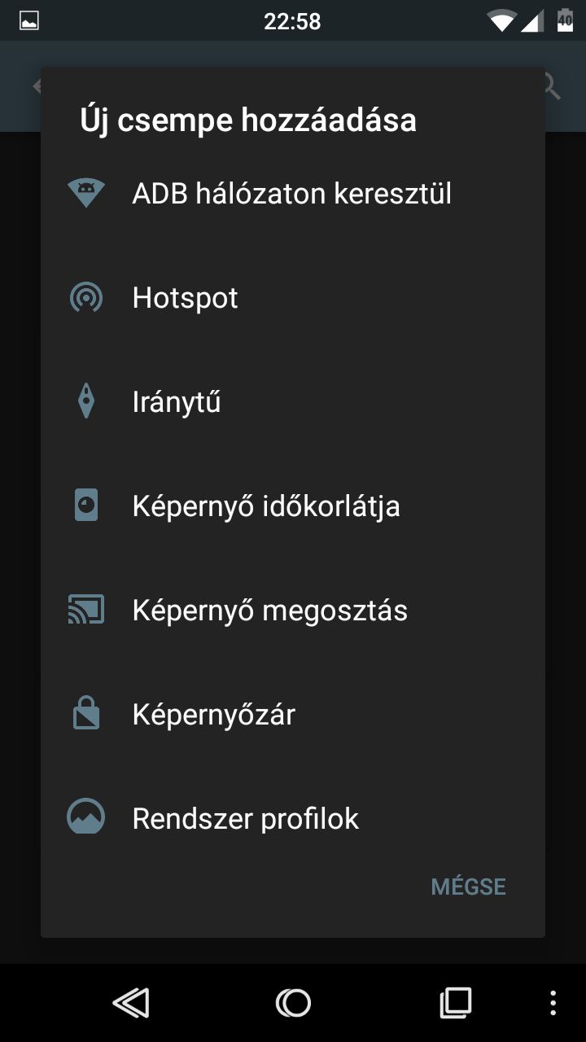Select the ADB hálózaton keresztül entry

pyautogui.click(x=293, y=194)
